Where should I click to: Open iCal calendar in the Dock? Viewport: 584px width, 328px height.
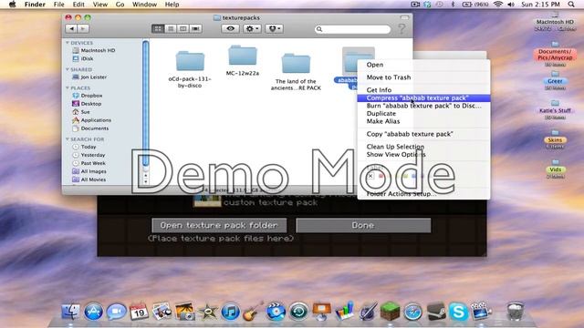(x=139, y=312)
